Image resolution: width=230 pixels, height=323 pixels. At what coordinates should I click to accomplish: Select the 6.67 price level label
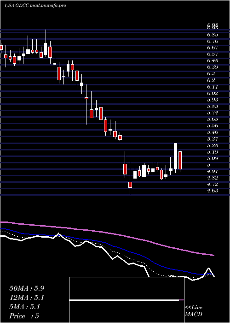coord(213,48)
